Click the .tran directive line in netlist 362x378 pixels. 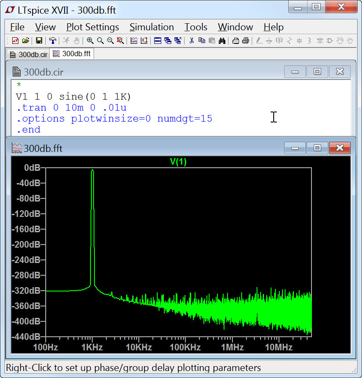click(x=71, y=108)
